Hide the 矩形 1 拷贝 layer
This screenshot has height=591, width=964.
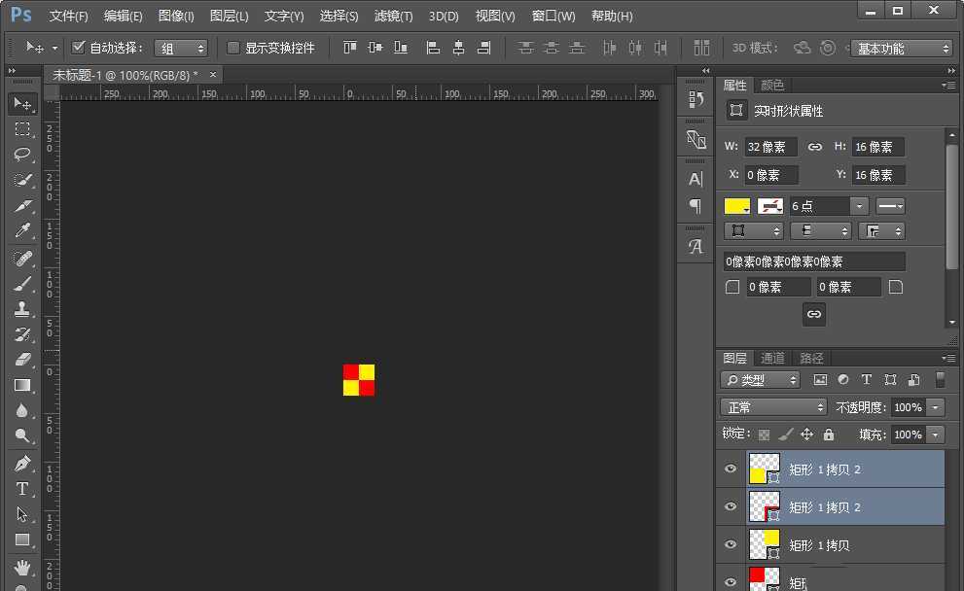731,545
